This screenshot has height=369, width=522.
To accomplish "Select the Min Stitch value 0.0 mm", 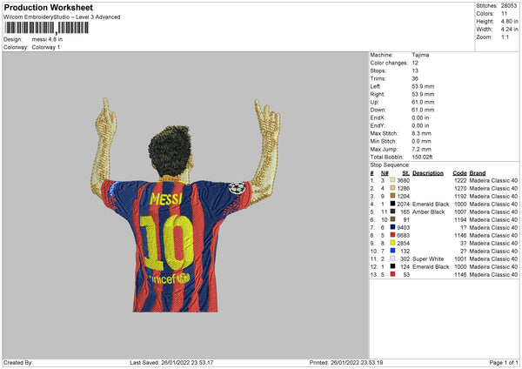I will (421, 141).
